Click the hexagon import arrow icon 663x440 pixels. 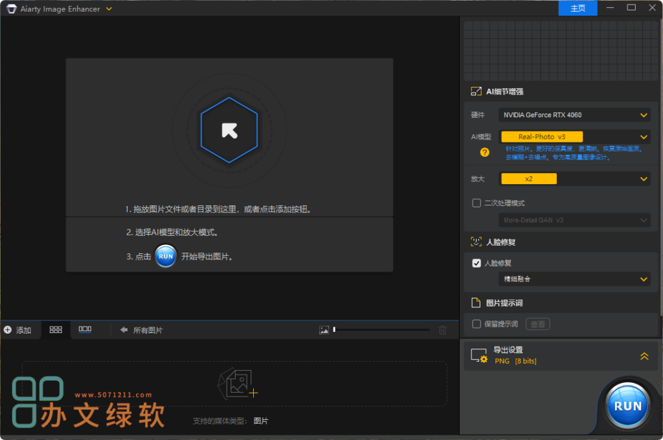pos(229,130)
